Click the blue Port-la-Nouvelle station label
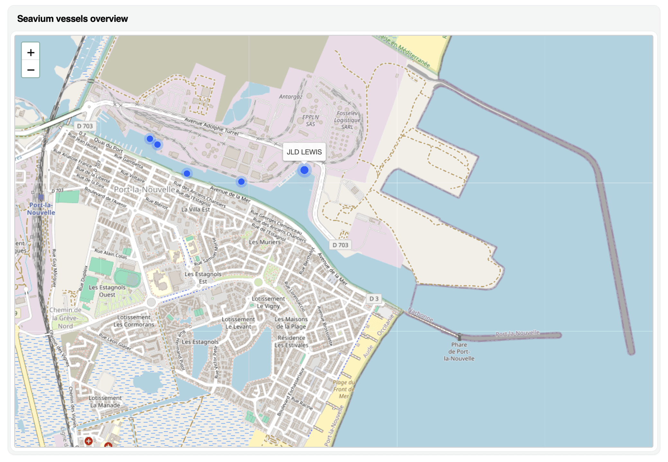The width and height of the screenshot is (668, 462). pyautogui.click(x=41, y=209)
